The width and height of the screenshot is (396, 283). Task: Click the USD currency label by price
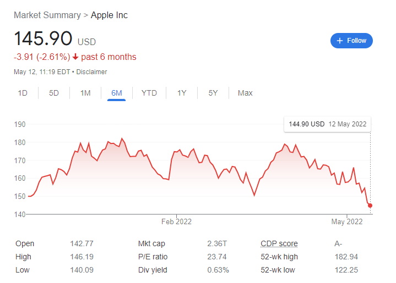click(x=86, y=42)
